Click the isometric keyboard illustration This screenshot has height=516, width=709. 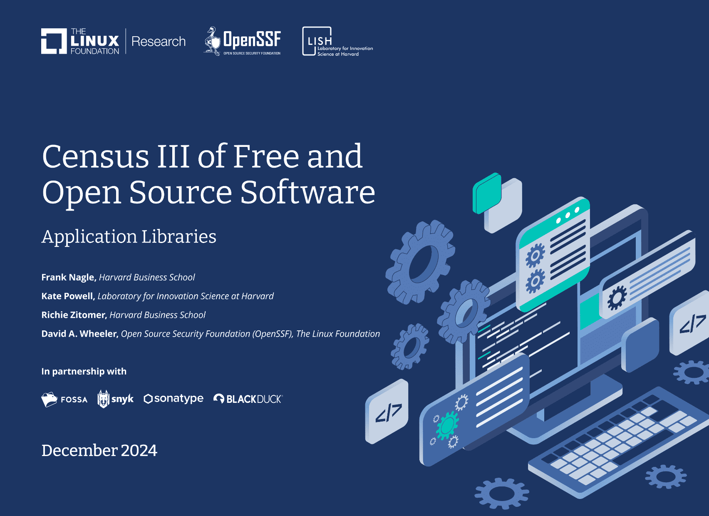tap(619, 442)
